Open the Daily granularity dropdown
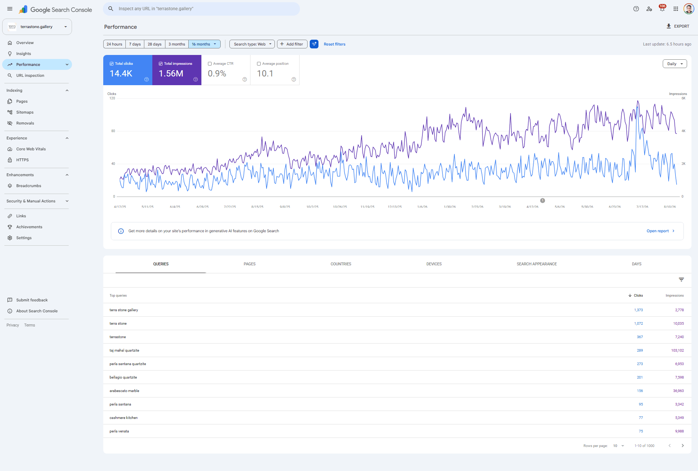Image resolution: width=698 pixels, height=471 pixels. tap(675, 64)
